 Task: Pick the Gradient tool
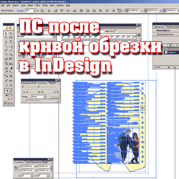point(11,68)
